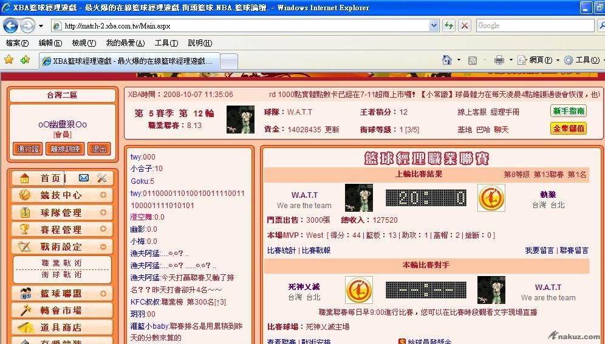Open the 編輯(E) menu

(x=50, y=42)
